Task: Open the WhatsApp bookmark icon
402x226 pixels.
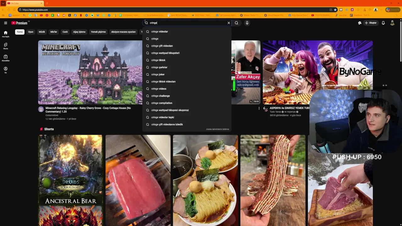Action: point(30,15)
